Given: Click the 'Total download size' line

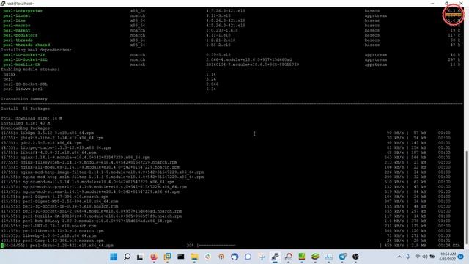Looking at the screenshot, I should tap(32, 118).
